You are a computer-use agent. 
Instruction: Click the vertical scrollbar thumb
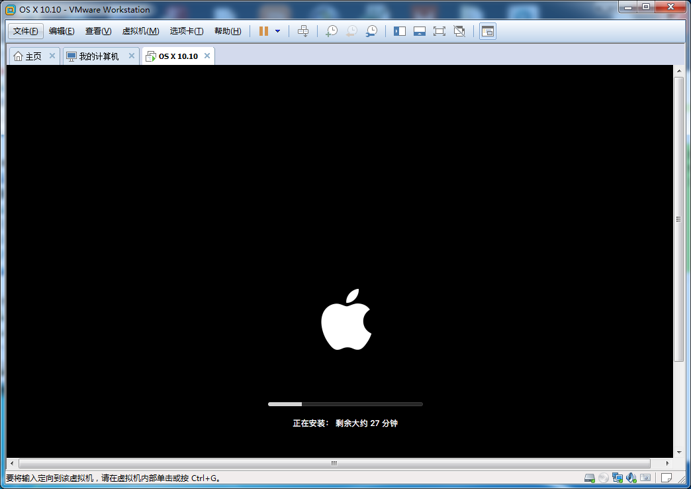coord(678,219)
